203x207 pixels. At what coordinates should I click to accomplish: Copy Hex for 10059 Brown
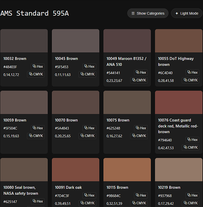[38, 128]
